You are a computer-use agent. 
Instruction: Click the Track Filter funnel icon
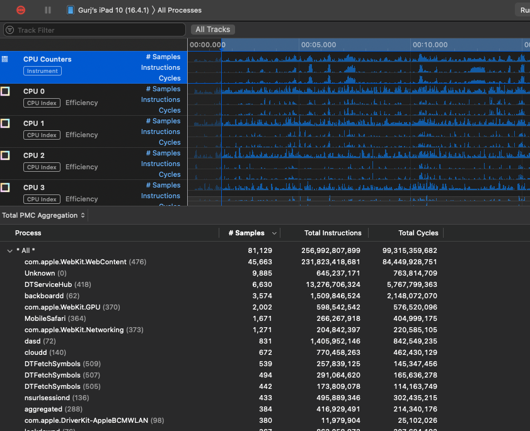pyautogui.click(x=10, y=30)
